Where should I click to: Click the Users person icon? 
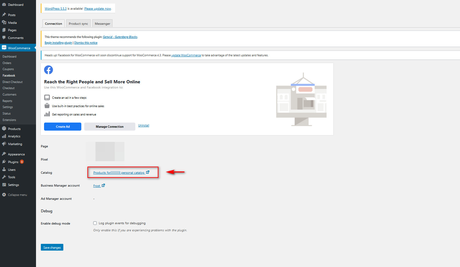coord(4,170)
